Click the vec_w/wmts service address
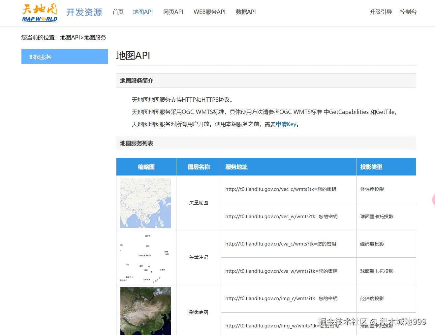This screenshot has height=335, width=435. click(x=281, y=217)
